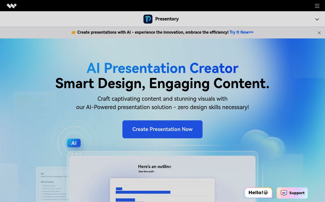Screen dimensions: 325x202
Task: Click the Presentory app logo
Action: coord(148,19)
